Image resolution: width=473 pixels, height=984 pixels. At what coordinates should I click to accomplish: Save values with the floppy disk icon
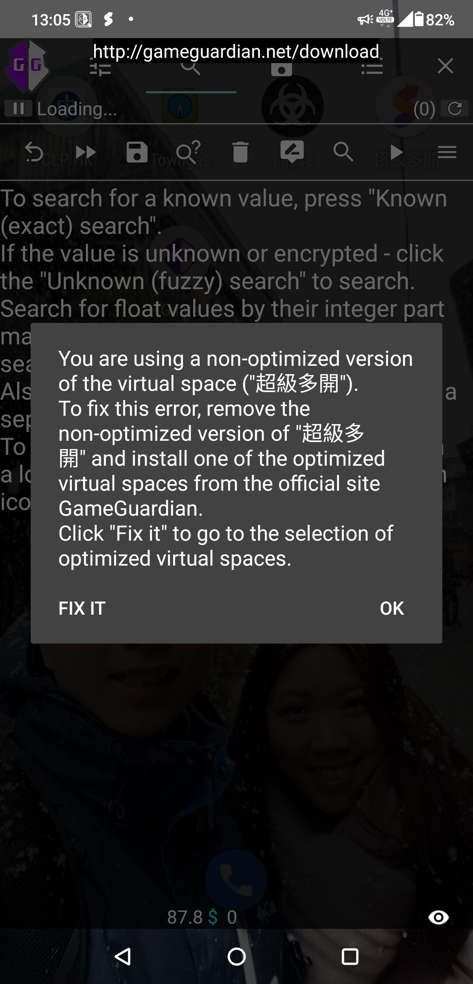(x=137, y=152)
